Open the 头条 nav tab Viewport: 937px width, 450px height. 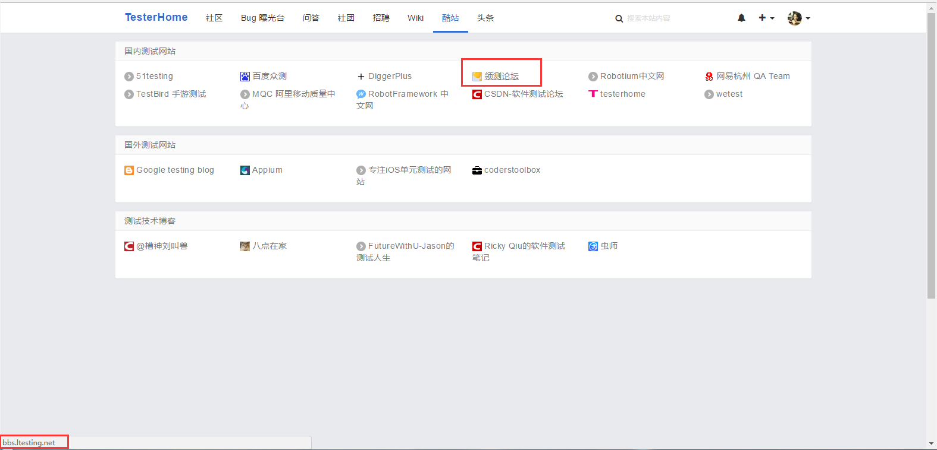[x=485, y=18]
